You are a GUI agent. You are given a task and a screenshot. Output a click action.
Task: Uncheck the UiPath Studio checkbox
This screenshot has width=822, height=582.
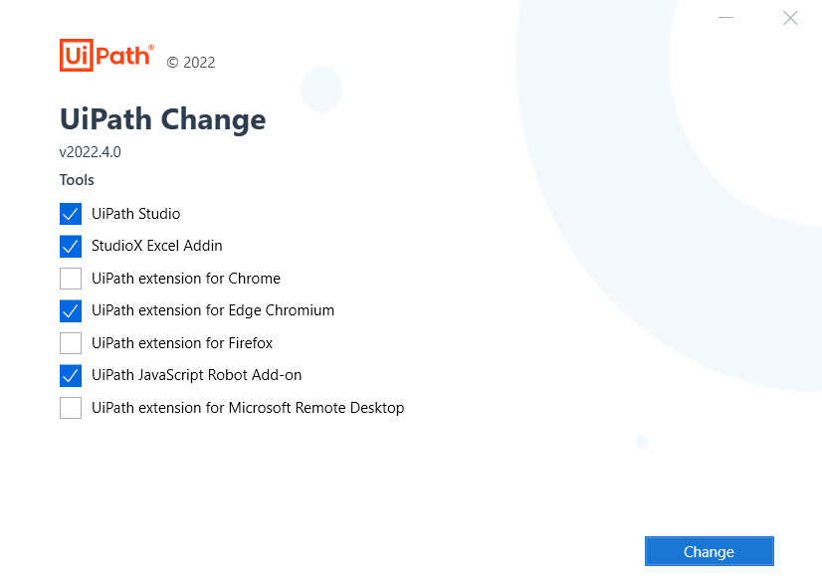pos(71,214)
